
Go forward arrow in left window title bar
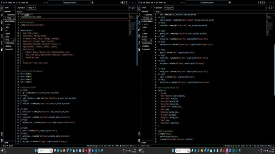tap(46, 3)
